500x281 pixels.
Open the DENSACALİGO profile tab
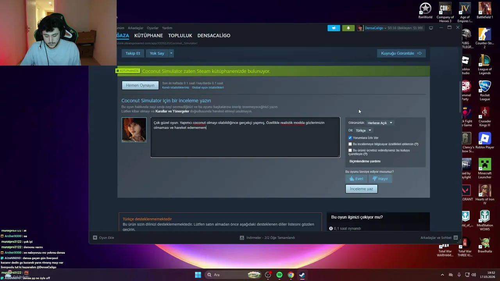pos(214,36)
